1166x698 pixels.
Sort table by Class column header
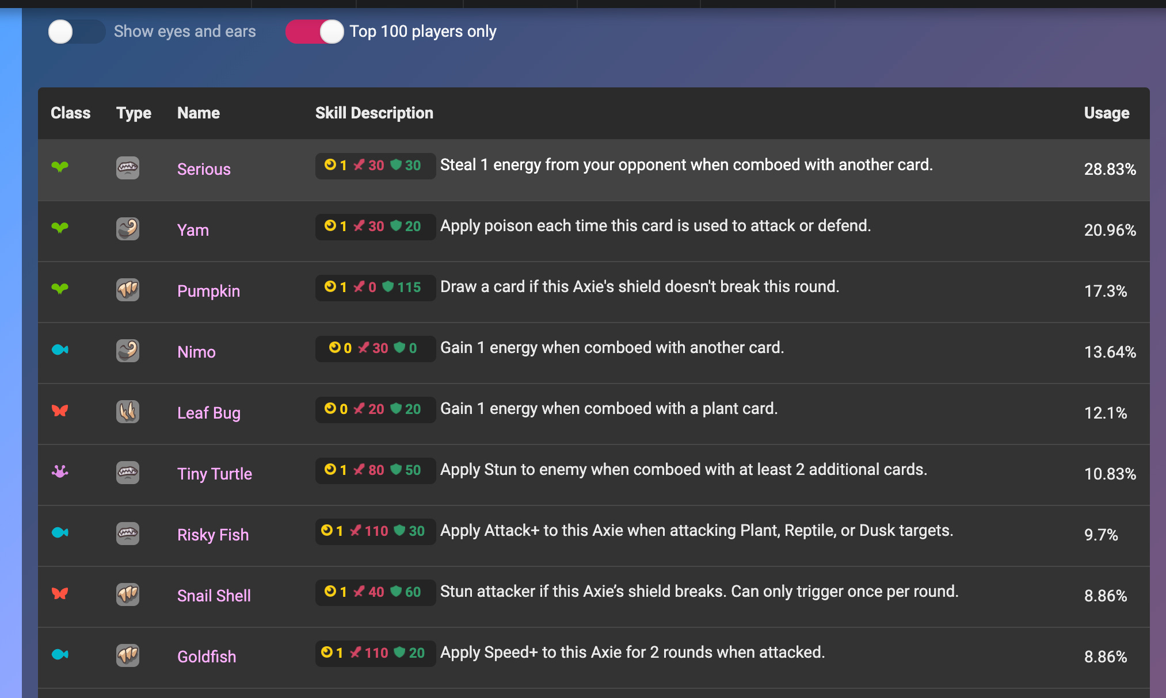pos(70,113)
